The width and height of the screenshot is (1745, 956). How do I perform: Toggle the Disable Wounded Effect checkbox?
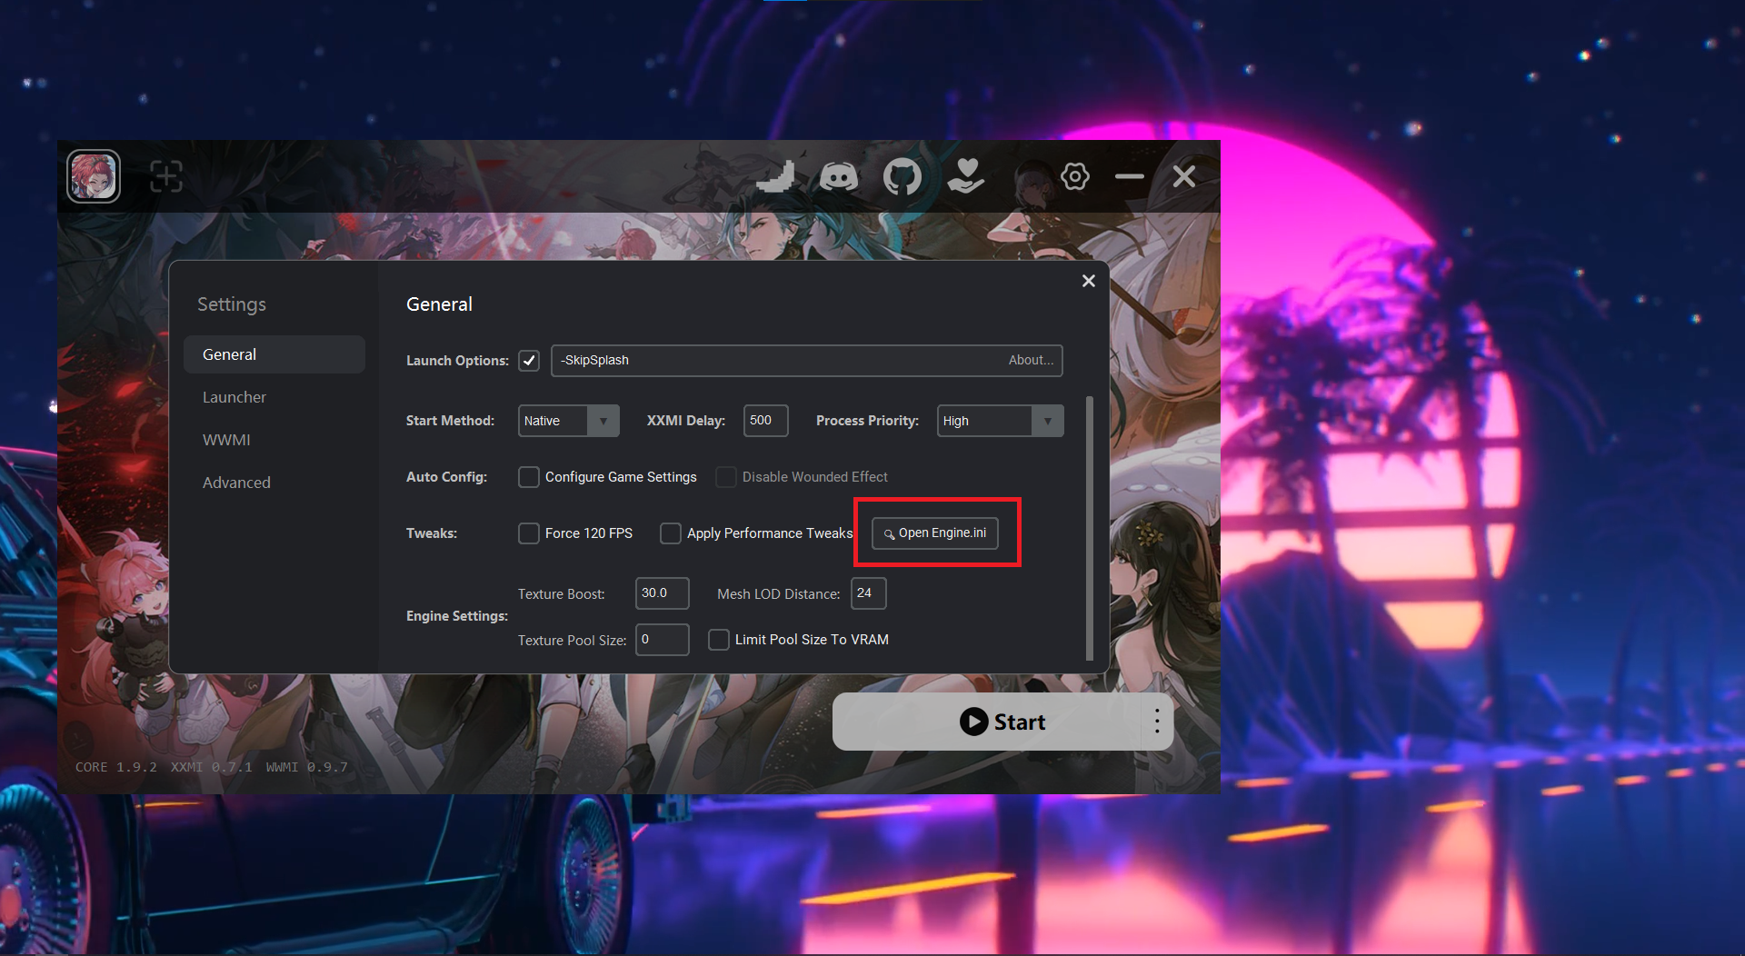point(726,477)
